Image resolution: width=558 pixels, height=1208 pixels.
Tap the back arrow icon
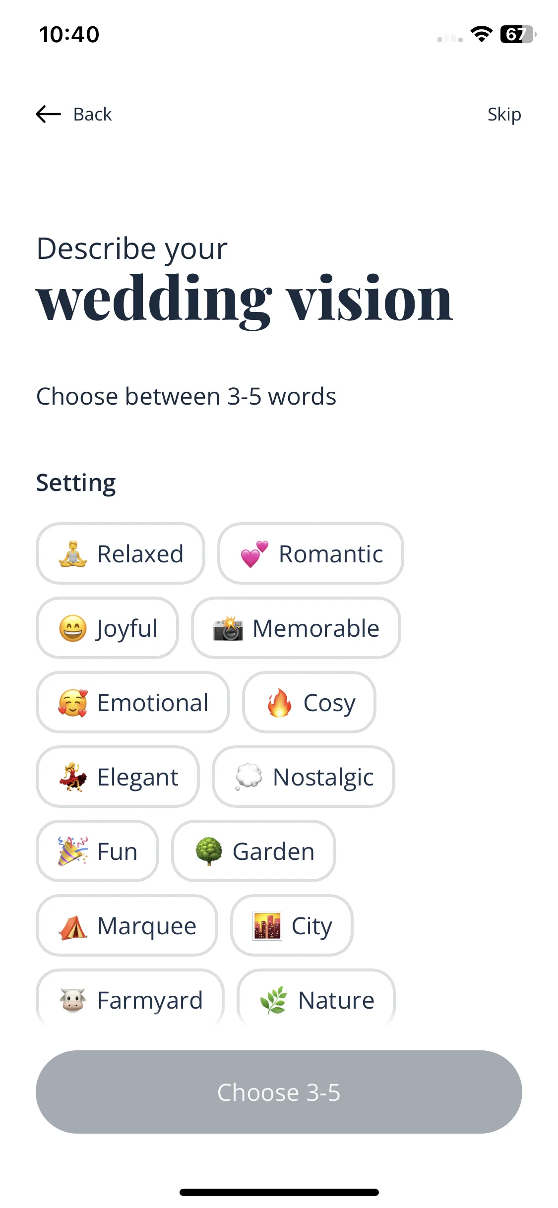pyautogui.click(x=49, y=114)
